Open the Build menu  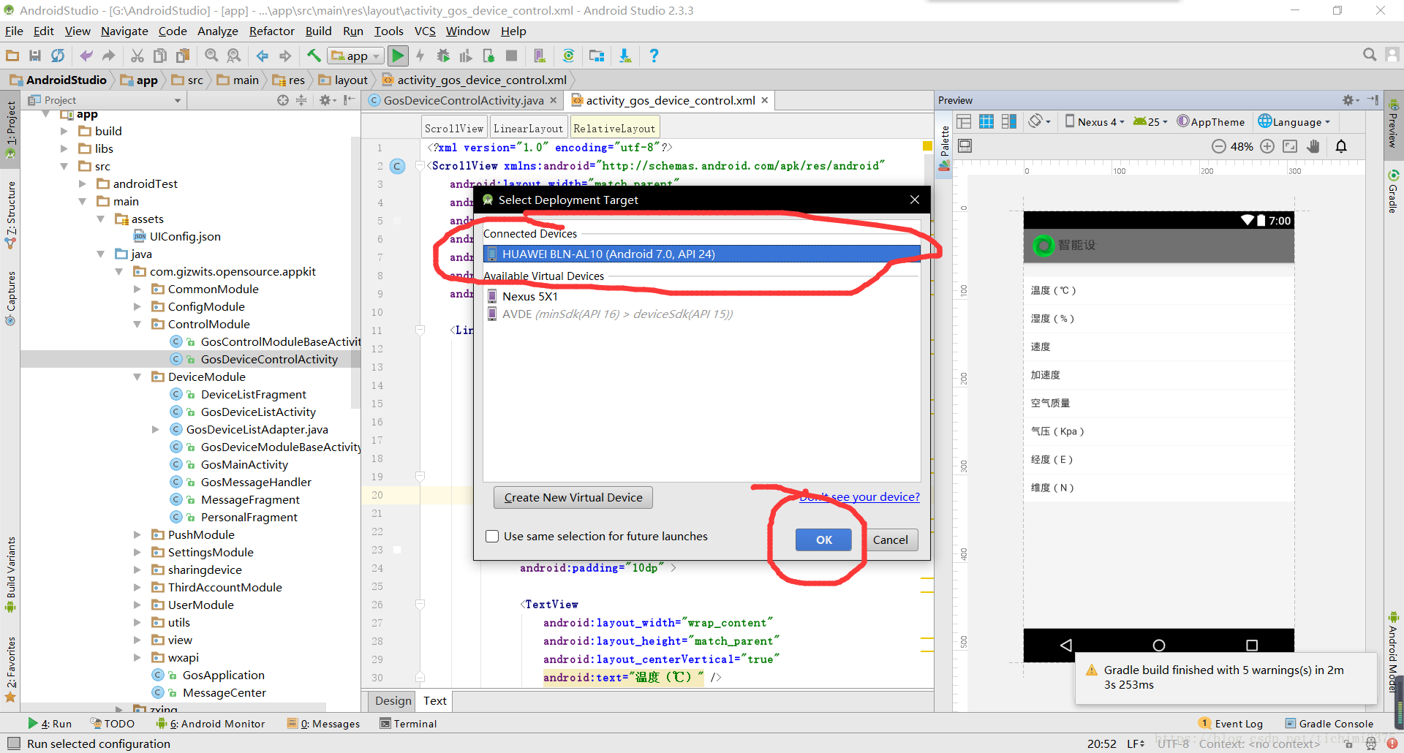coord(318,31)
